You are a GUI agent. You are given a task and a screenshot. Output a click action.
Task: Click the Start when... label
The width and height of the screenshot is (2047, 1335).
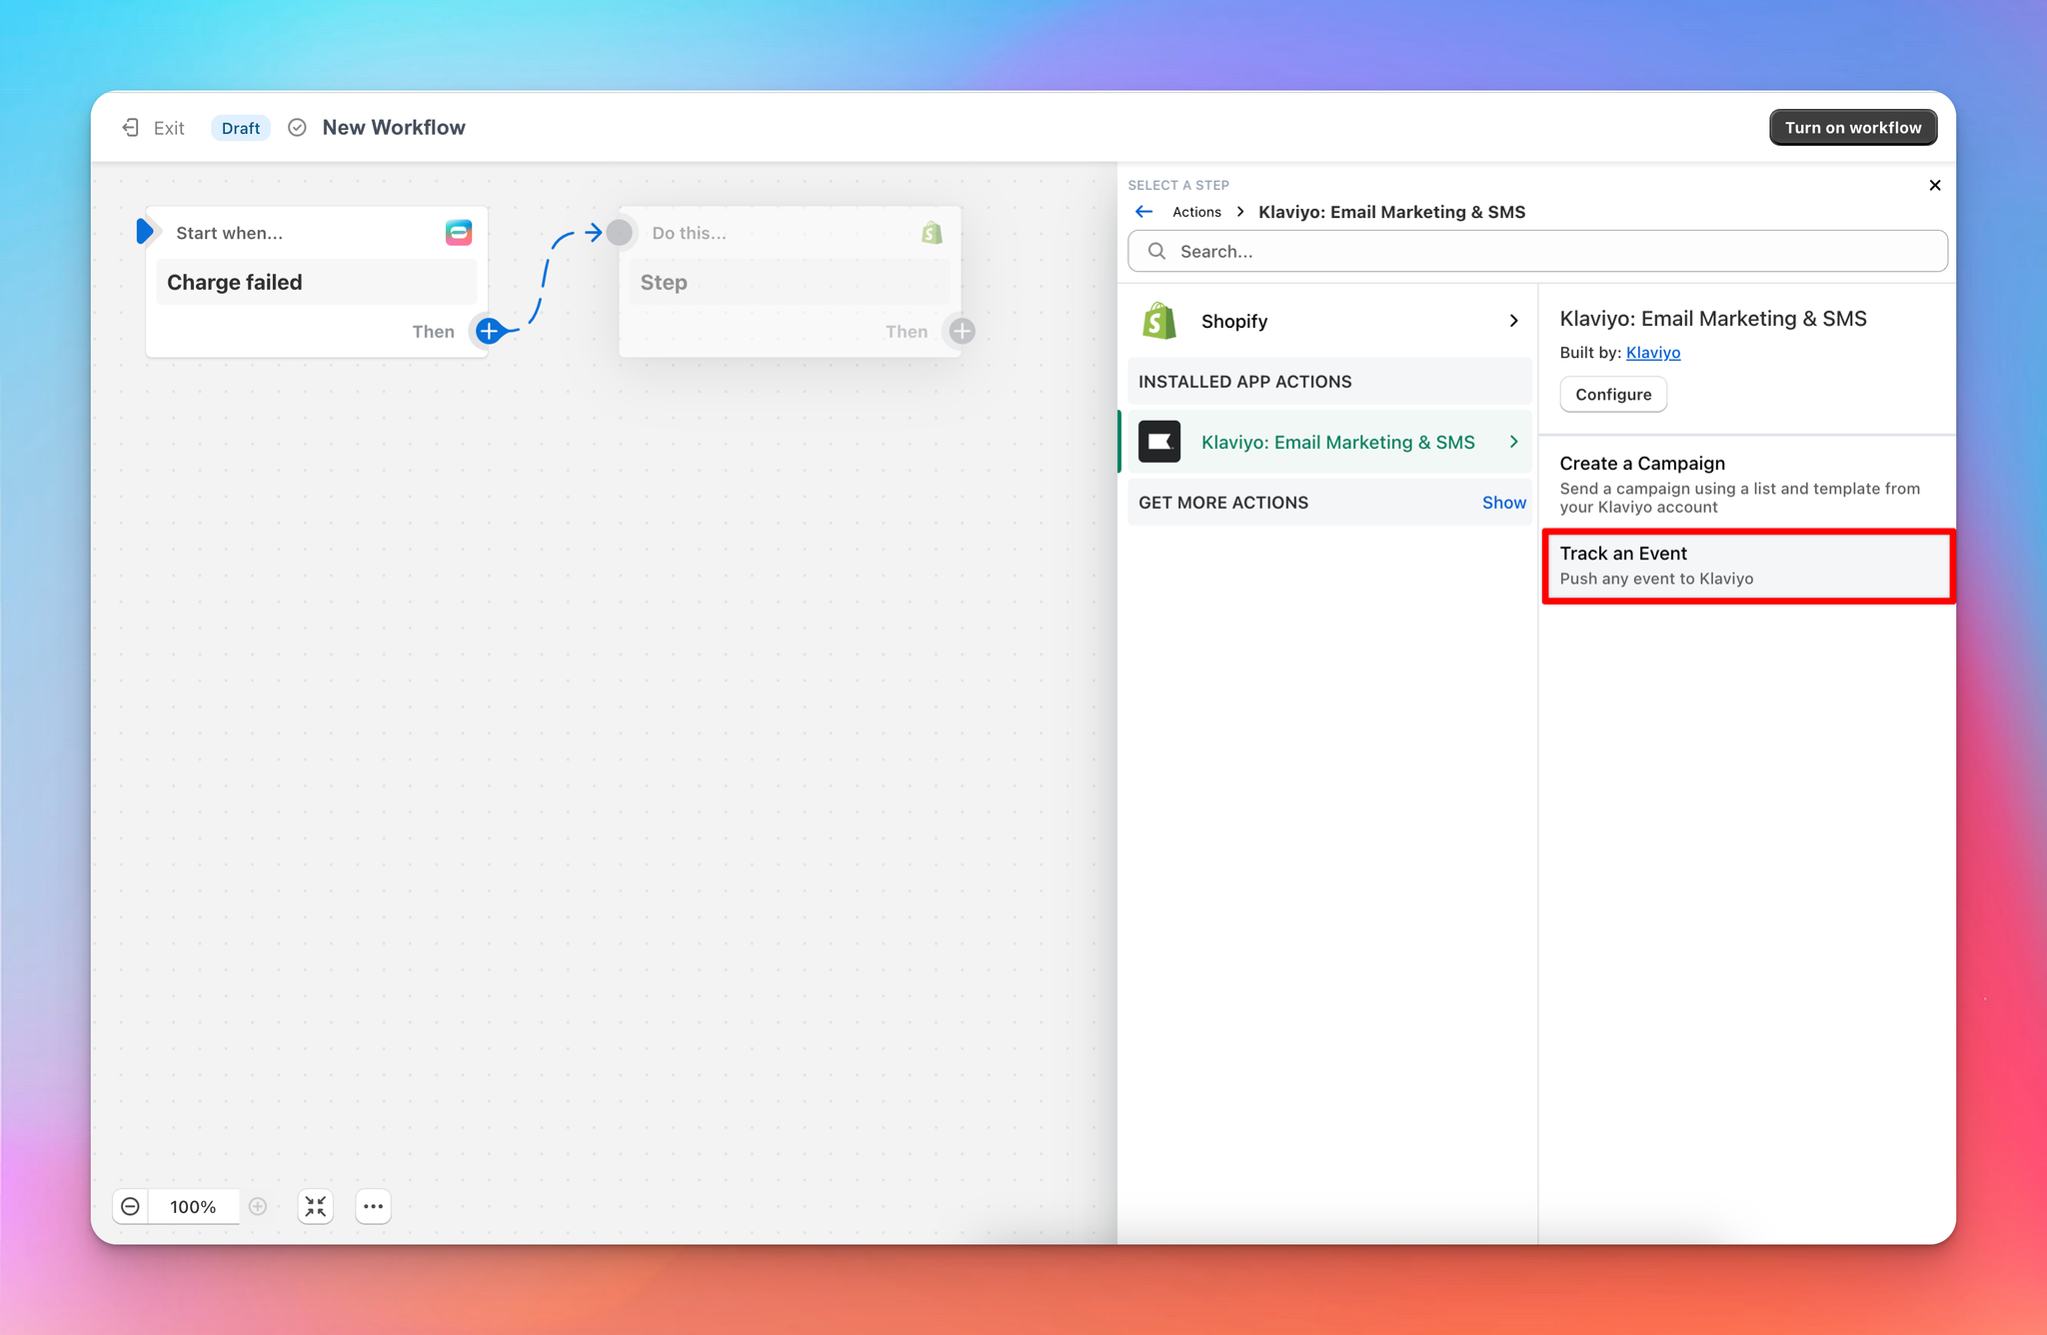pyautogui.click(x=230, y=233)
